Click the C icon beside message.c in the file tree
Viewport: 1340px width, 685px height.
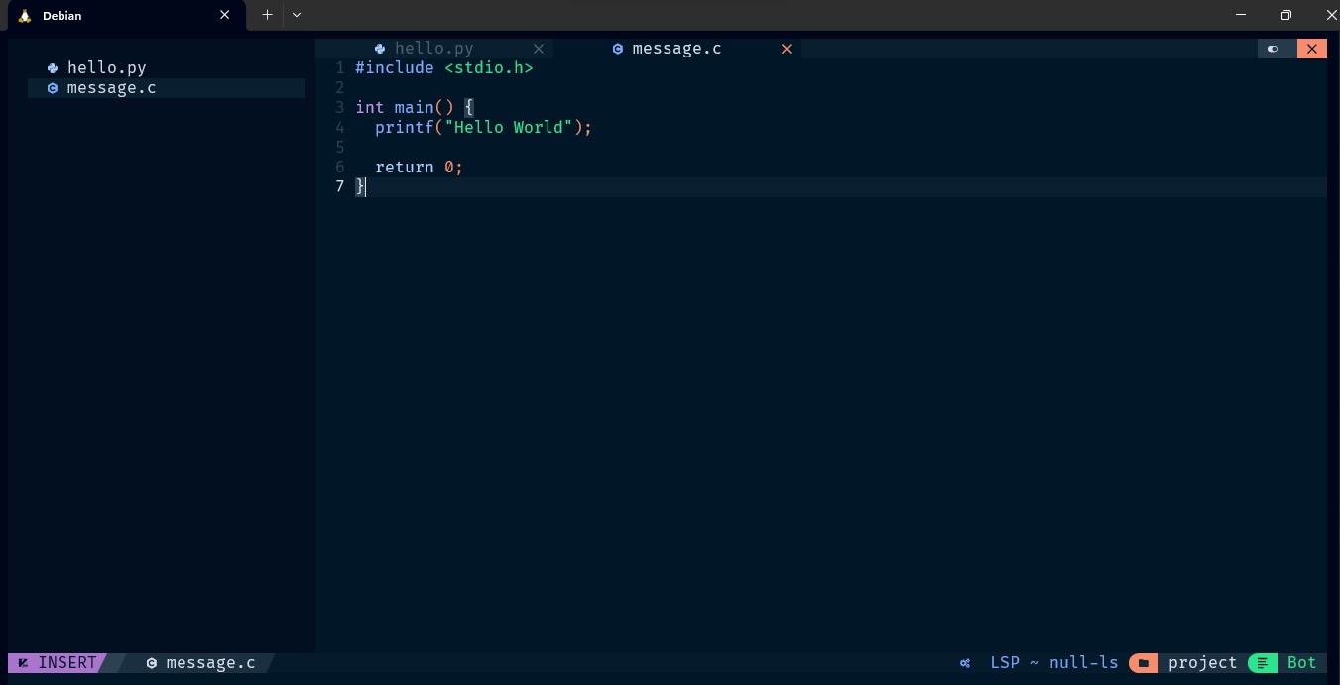[x=53, y=88]
